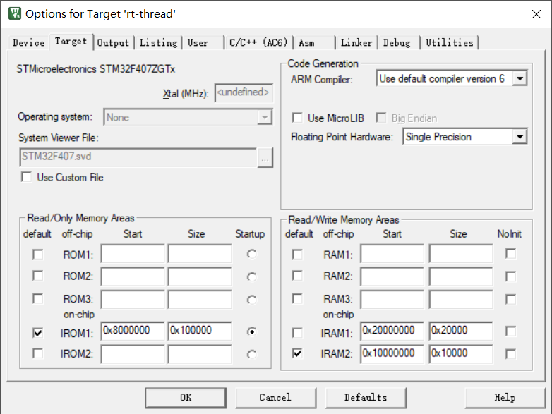Enable NoInit for RAM1
This screenshot has width=552, height=414.
pyautogui.click(x=511, y=254)
